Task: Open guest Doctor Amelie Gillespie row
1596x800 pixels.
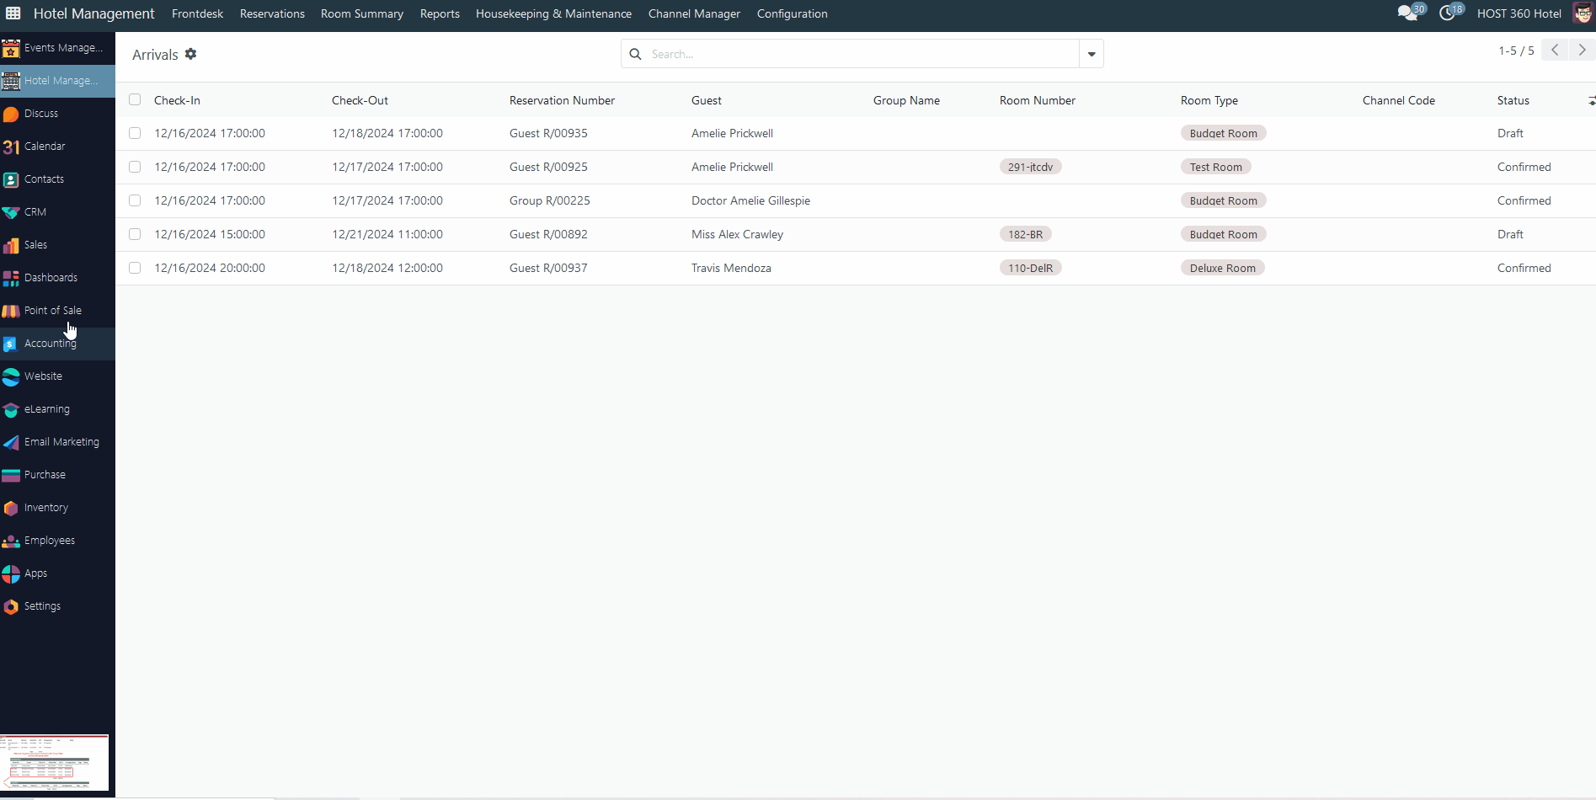Action: click(750, 200)
